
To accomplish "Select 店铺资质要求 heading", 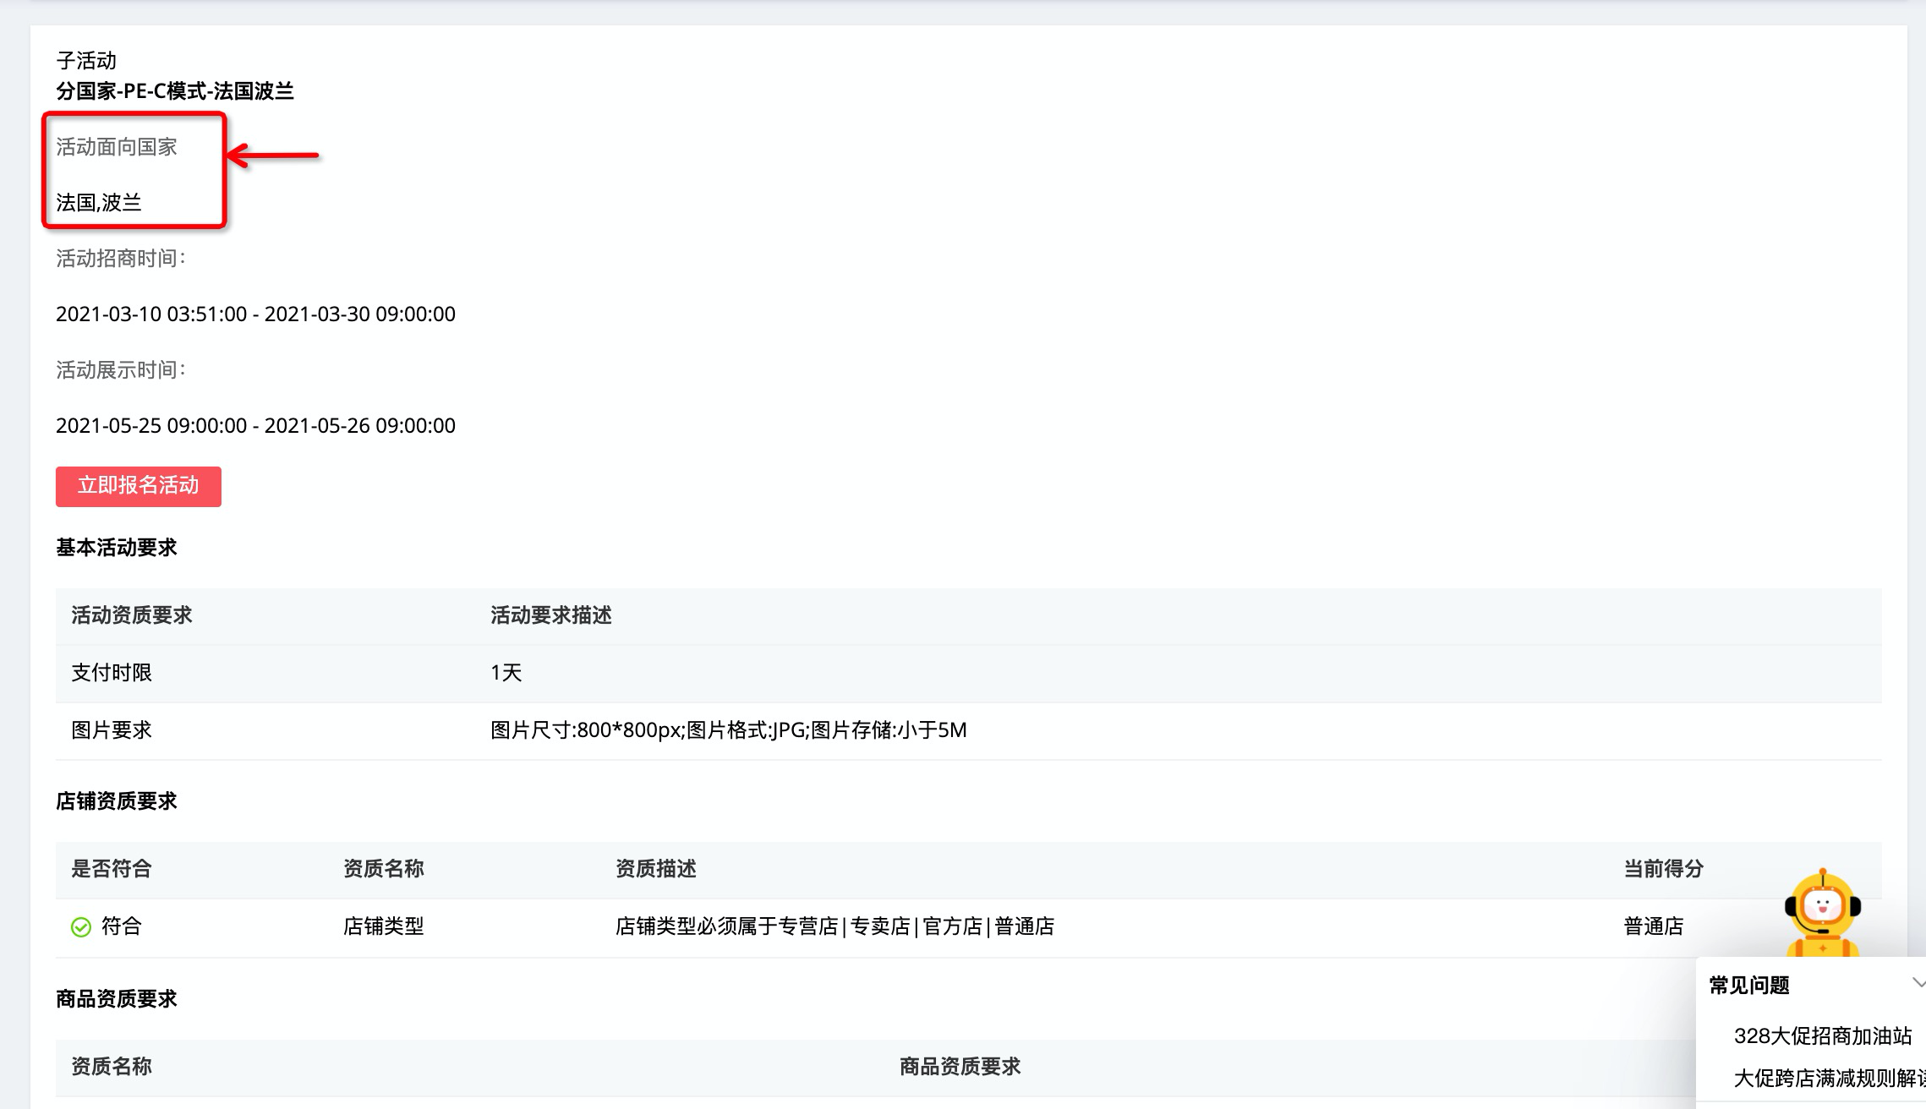I will click(x=117, y=801).
